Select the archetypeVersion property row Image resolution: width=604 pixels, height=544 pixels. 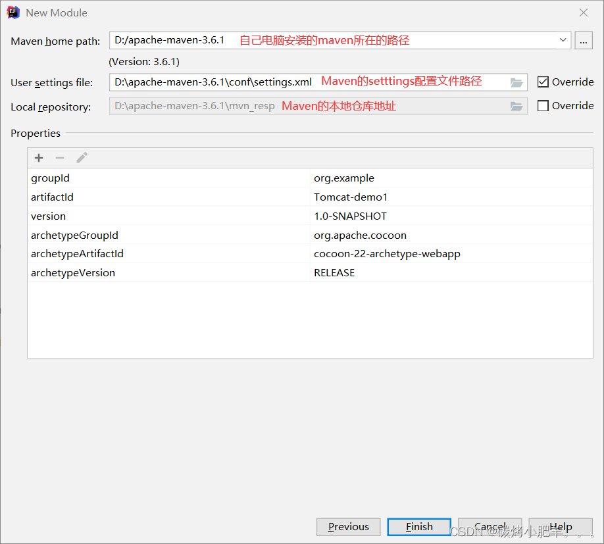310,272
